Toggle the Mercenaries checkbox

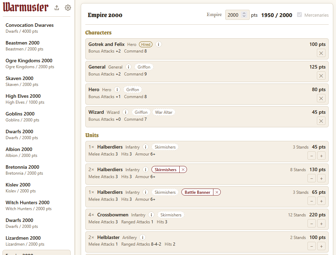point(299,15)
